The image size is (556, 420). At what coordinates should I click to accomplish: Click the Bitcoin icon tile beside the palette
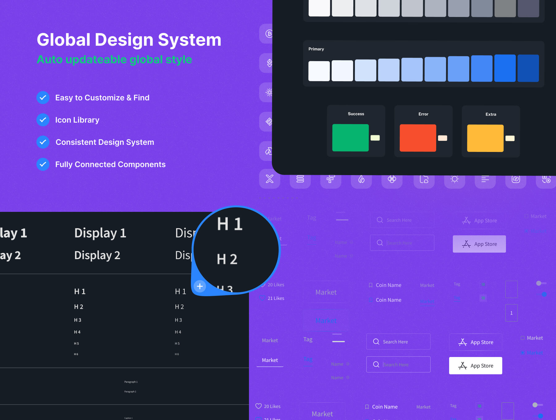(269, 34)
